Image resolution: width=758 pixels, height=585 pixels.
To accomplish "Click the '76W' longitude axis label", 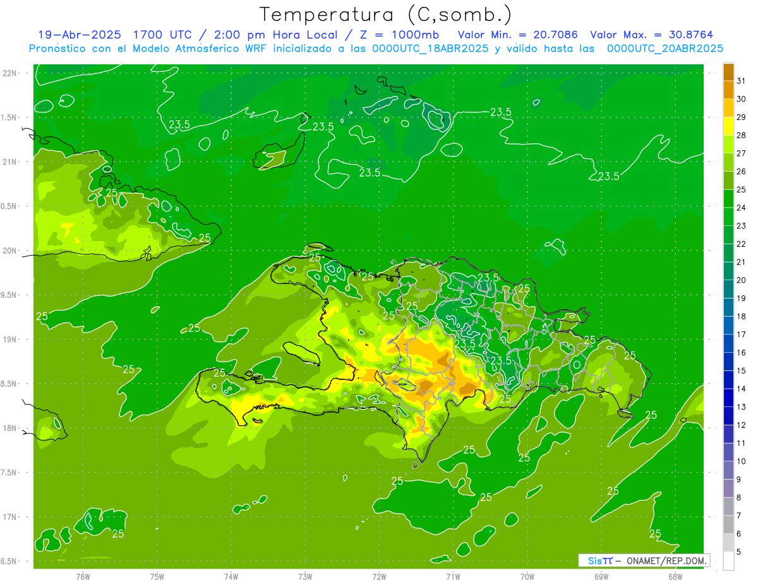I will [83, 577].
